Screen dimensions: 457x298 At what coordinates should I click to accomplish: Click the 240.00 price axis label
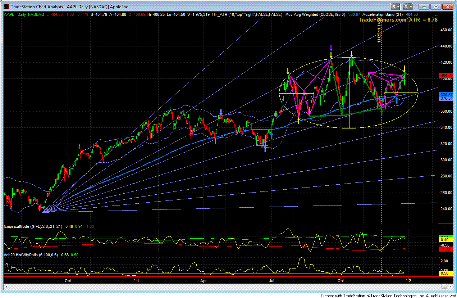[x=446, y=209]
